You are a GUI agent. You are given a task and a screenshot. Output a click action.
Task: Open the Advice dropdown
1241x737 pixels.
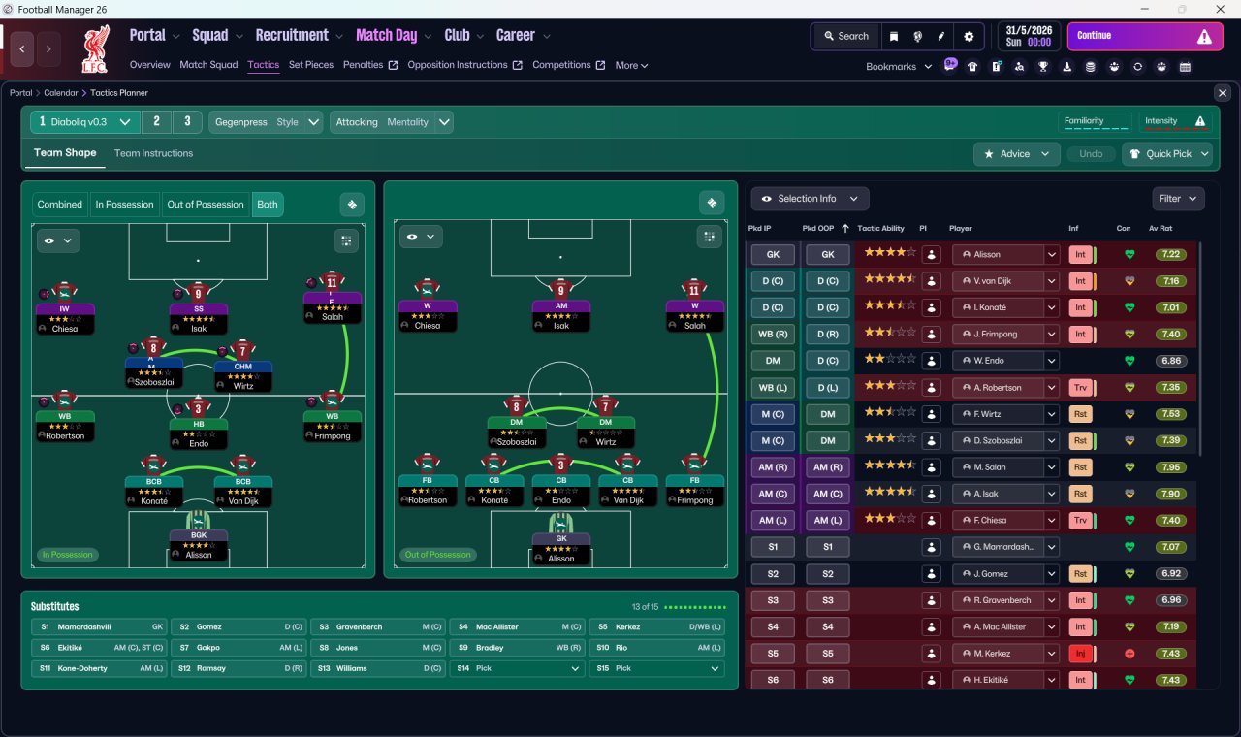(1017, 154)
